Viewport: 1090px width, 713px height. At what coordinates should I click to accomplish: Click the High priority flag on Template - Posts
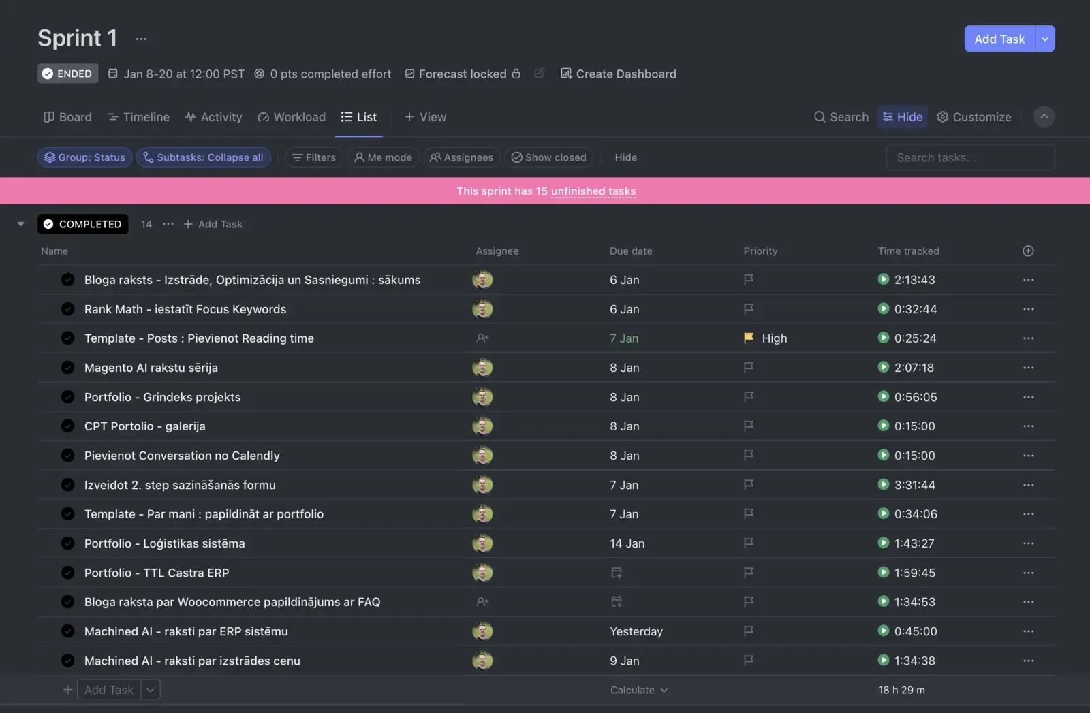pyautogui.click(x=749, y=338)
